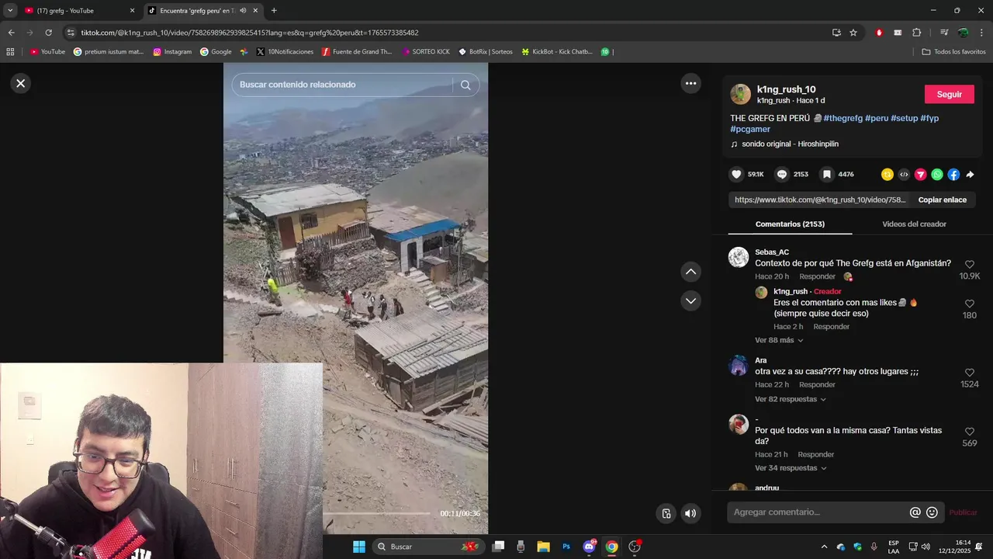Mute the video with speaker icon
Viewport: 993px width, 559px height.
click(690, 513)
